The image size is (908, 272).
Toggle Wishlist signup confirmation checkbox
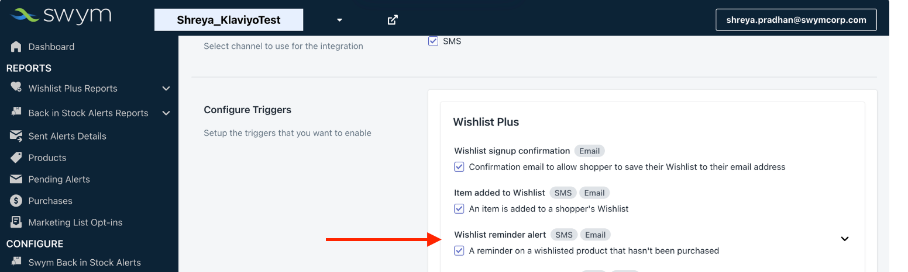pos(459,167)
